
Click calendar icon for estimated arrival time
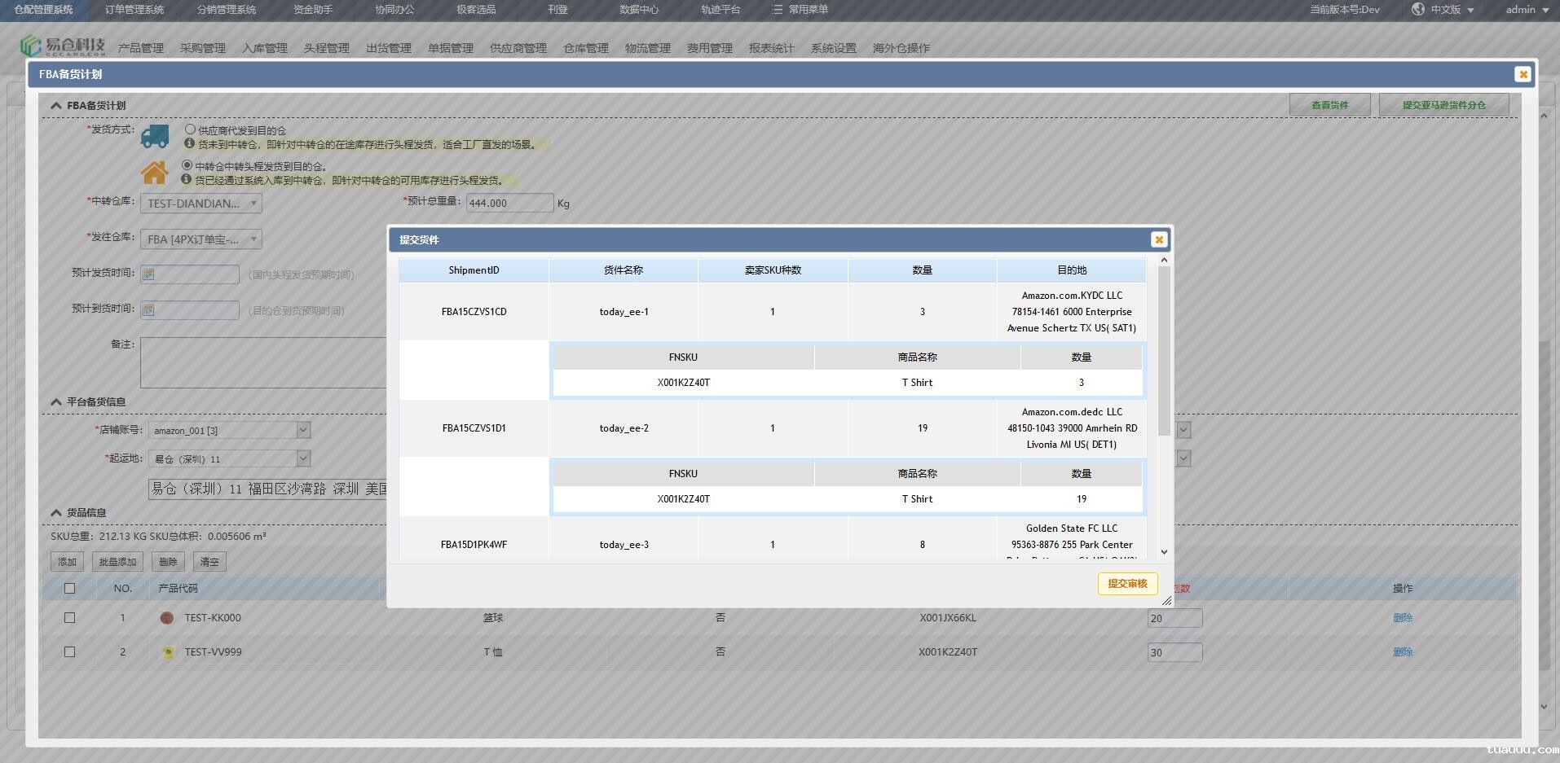coord(148,310)
